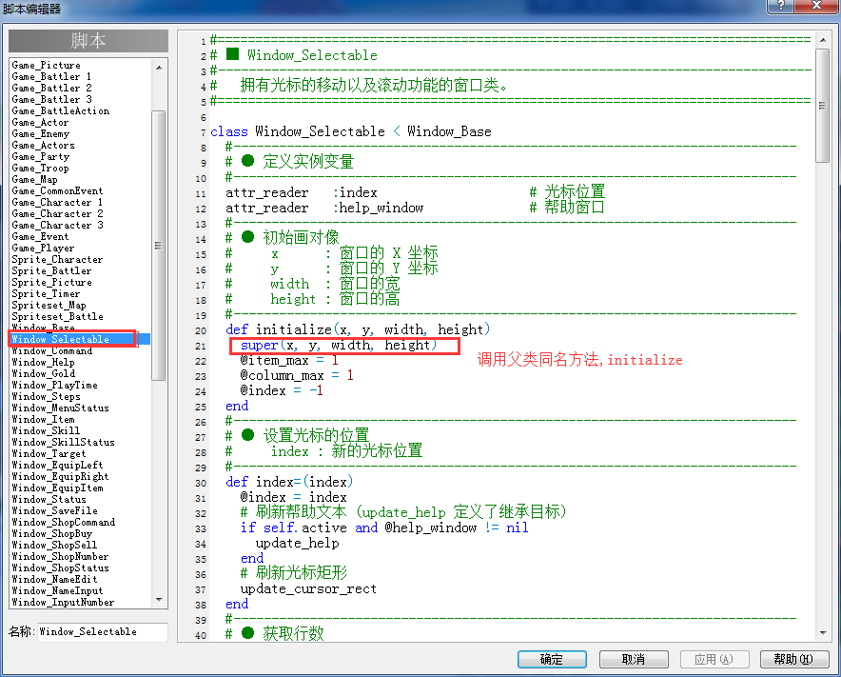Focus the 名称 script name input field
The image size is (841, 677).
pos(103,632)
